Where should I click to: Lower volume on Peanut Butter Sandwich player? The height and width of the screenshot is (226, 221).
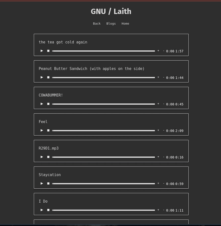tap(164, 77)
